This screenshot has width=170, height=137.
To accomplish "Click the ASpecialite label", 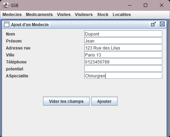I will point(17,76).
